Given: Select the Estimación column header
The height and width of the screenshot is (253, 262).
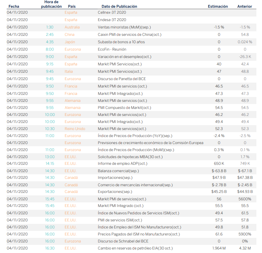Looking at the screenshot, I should coord(218,6).
